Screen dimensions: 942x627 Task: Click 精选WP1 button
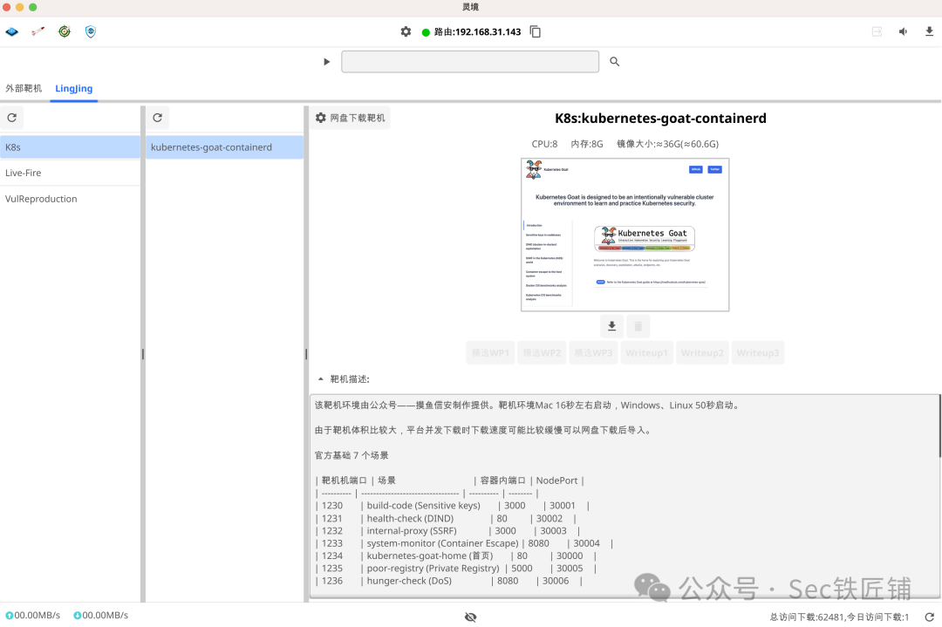click(x=491, y=353)
